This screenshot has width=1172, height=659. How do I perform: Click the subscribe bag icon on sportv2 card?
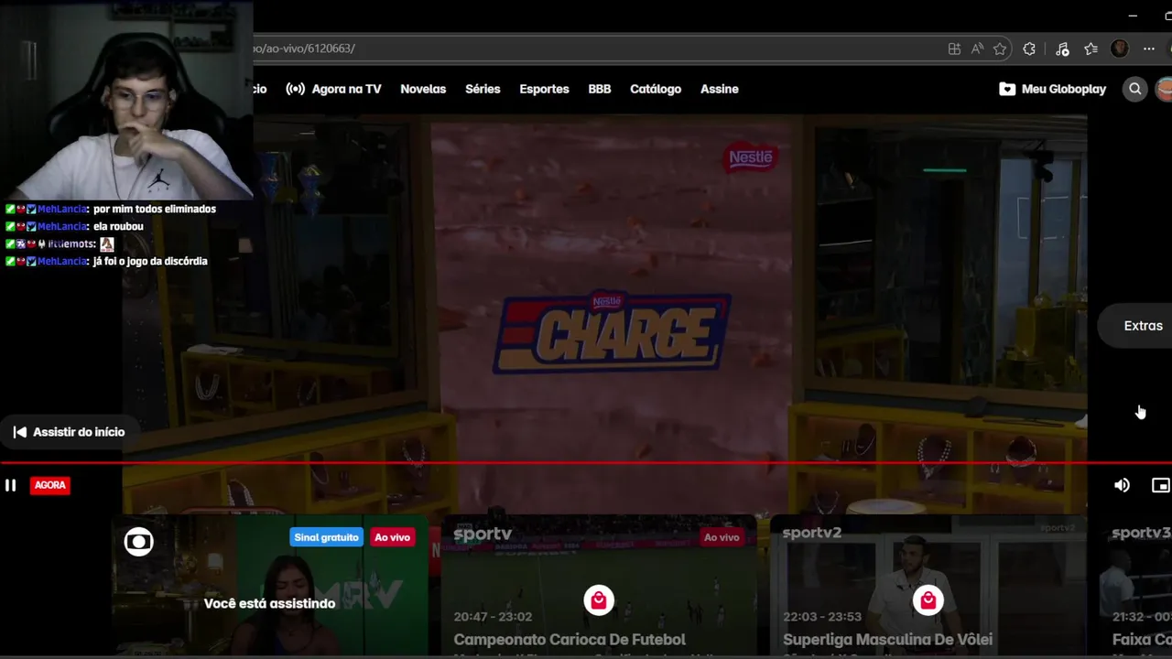click(x=928, y=600)
